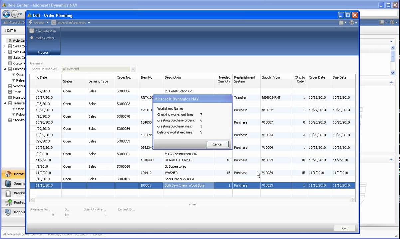Click the Calculate Plan action
Viewport: 400px width, 239px height.
point(43,31)
